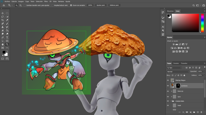The image size is (206, 115).
Task: Select the Pen tool
Action: pos(3,38)
